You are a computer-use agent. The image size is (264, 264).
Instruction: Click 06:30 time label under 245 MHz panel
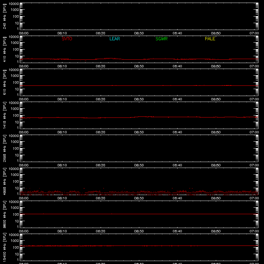coord(139,33)
